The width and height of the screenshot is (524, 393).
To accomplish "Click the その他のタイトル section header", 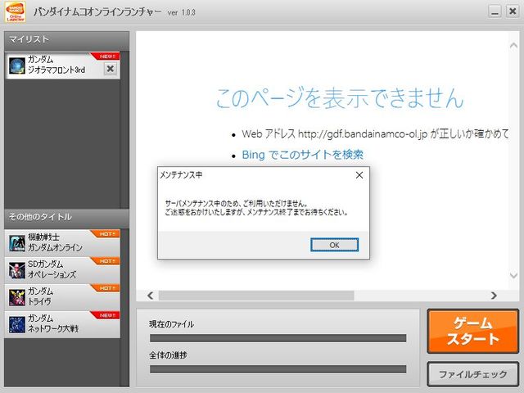I will click(66, 218).
